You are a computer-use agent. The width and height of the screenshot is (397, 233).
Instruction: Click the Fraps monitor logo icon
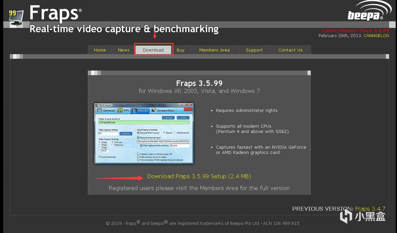pos(16,18)
